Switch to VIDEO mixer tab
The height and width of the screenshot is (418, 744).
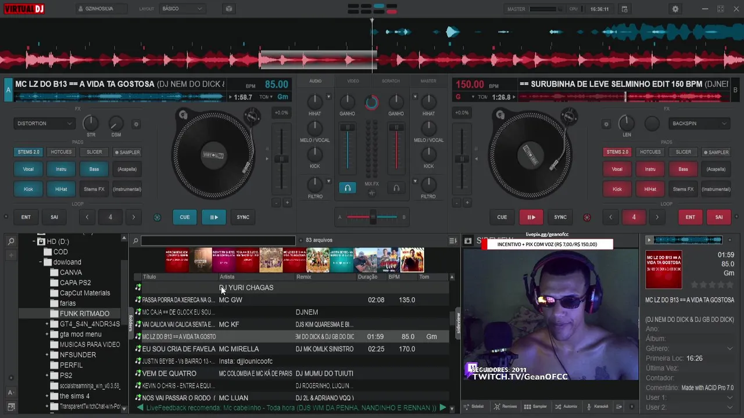353,81
